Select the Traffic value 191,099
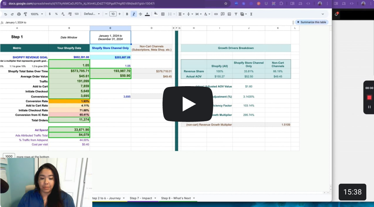The height and width of the screenshot is (207, 374). (69, 81)
